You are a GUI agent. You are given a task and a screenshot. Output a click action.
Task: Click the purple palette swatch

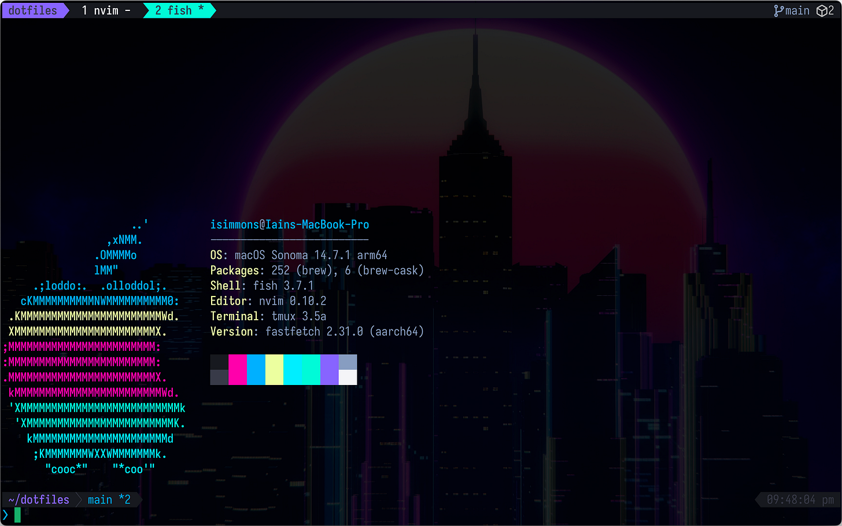tap(329, 370)
